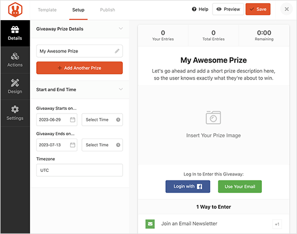
Task: Open the Details sidebar panel
Action: 15,33
